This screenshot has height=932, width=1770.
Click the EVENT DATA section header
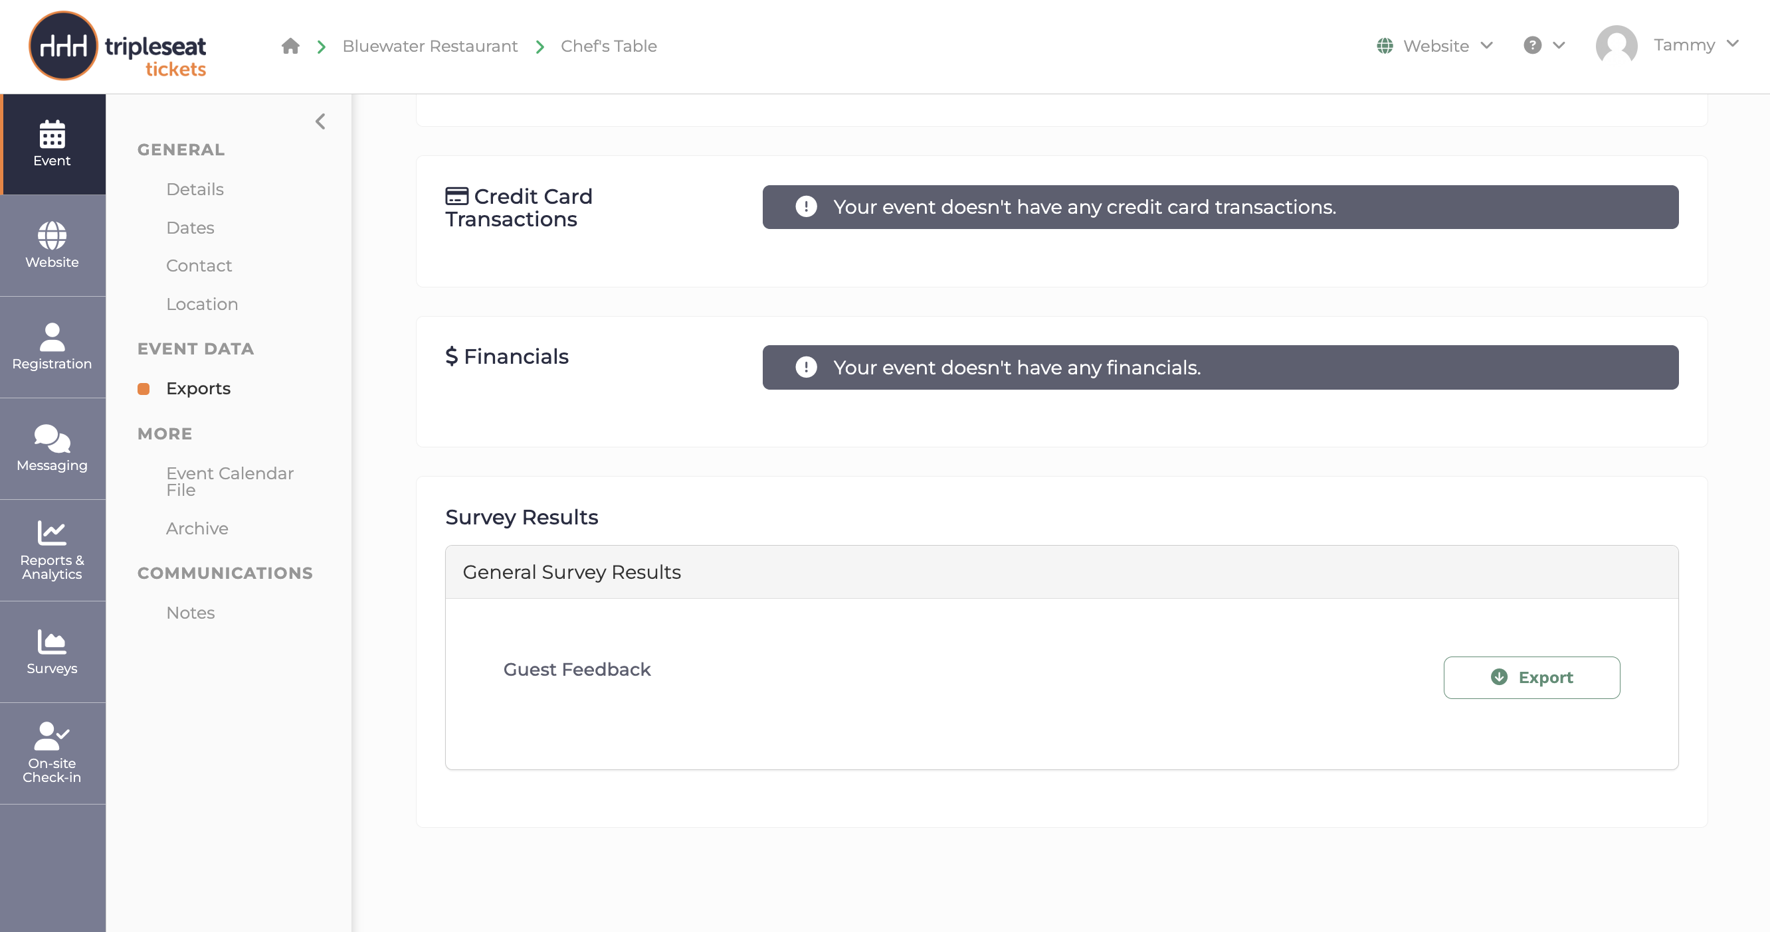(x=196, y=349)
